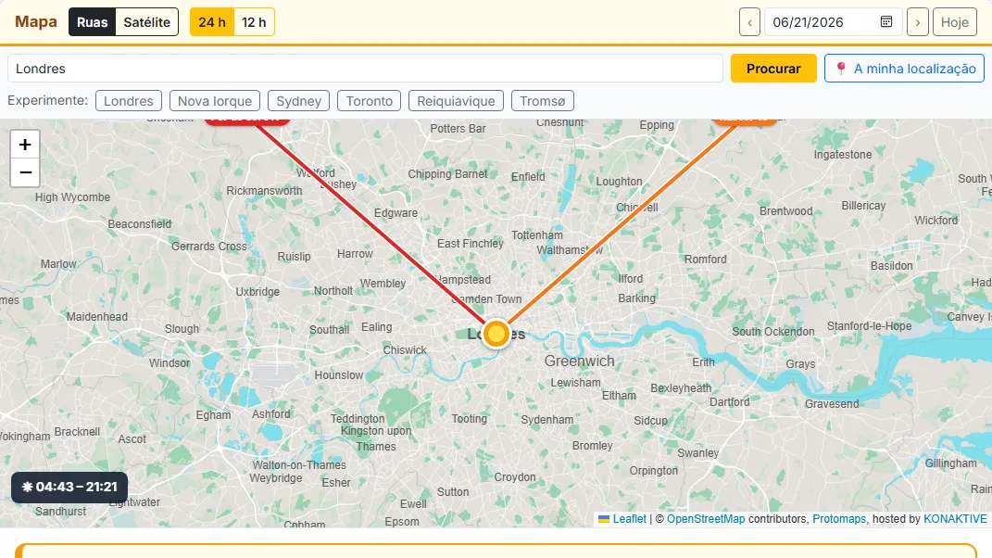Select 12 h time format
This screenshot has height=558, width=992.
254,22
